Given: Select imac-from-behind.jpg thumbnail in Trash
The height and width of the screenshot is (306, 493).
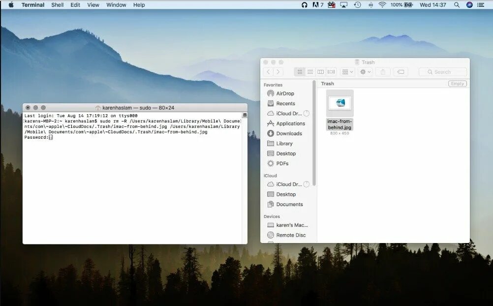Looking at the screenshot, I should tap(340, 103).
